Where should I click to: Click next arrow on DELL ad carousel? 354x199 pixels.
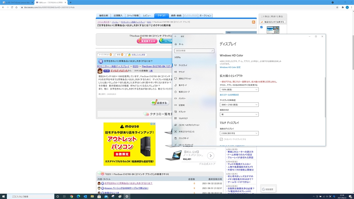coord(211,156)
